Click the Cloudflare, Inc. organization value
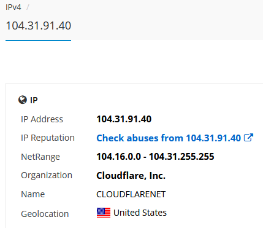The width and height of the screenshot is (263, 228). [131, 176]
